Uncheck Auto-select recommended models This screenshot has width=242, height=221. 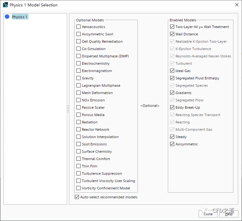(x=77, y=197)
